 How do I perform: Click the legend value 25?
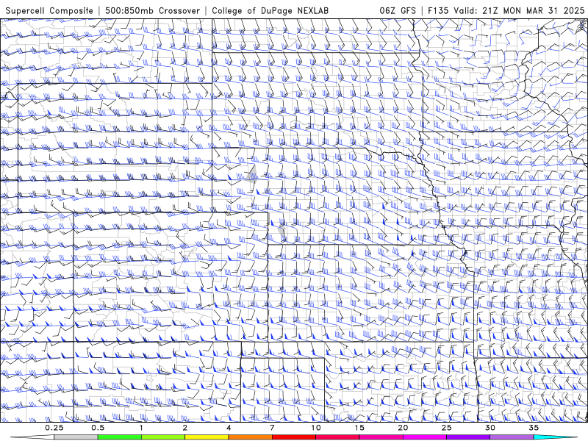(x=447, y=428)
